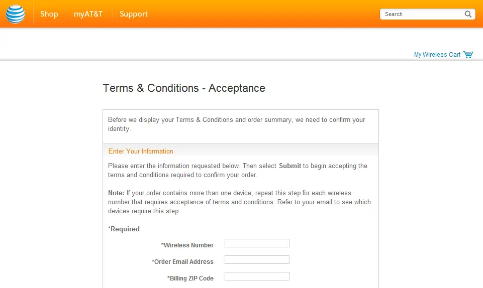Click the *Required notice text
Viewport: 483px width, 288px height.
(x=124, y=229)
